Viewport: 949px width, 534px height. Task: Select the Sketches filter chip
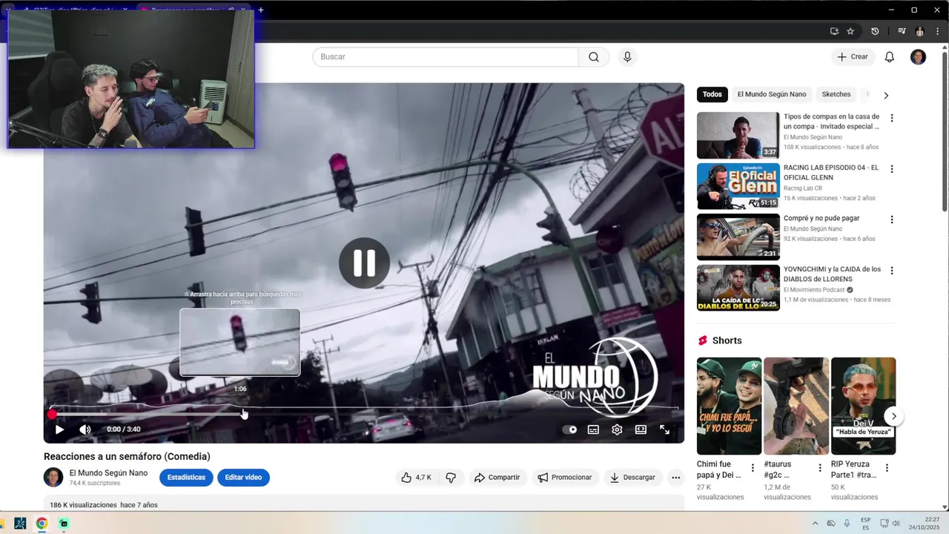click(836, 94)
